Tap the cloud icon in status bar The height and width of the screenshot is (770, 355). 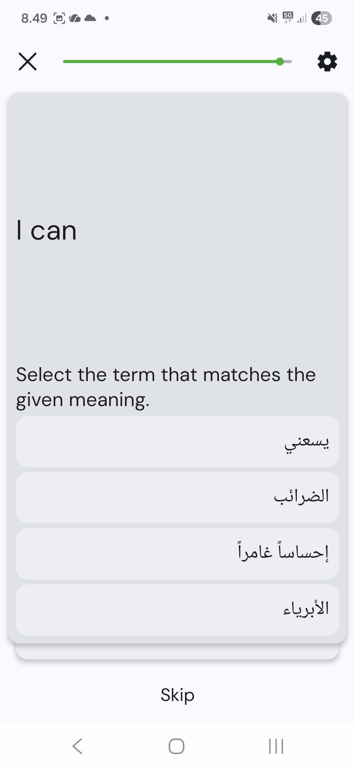(90, 18)
